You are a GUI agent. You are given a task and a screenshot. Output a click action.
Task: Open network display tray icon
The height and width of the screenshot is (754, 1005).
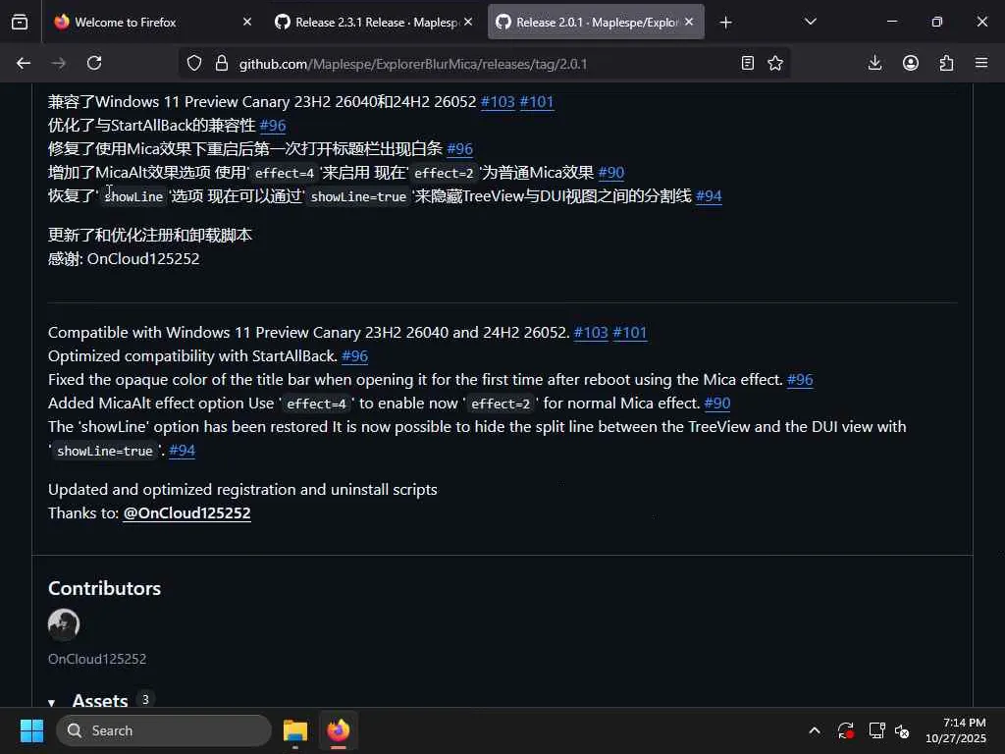tap(876, 730)
